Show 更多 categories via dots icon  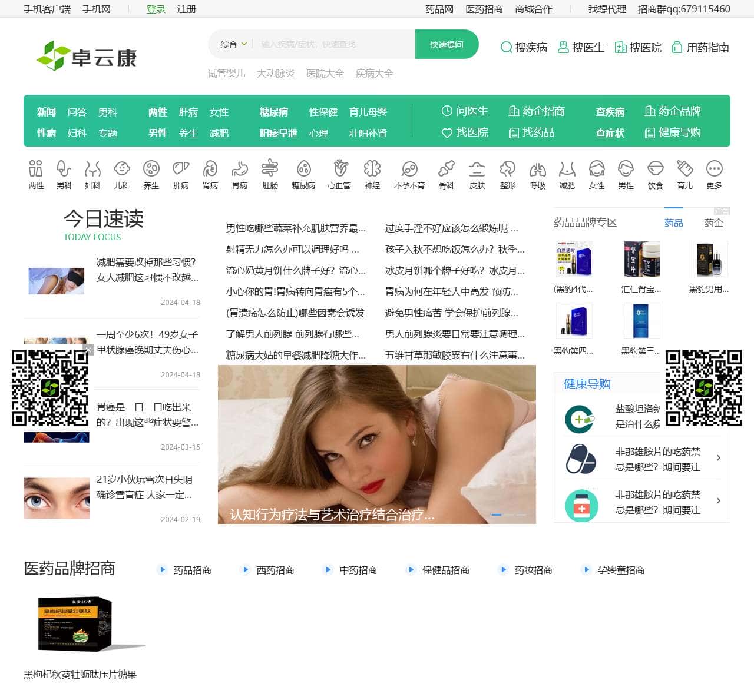tap(714, 169)
